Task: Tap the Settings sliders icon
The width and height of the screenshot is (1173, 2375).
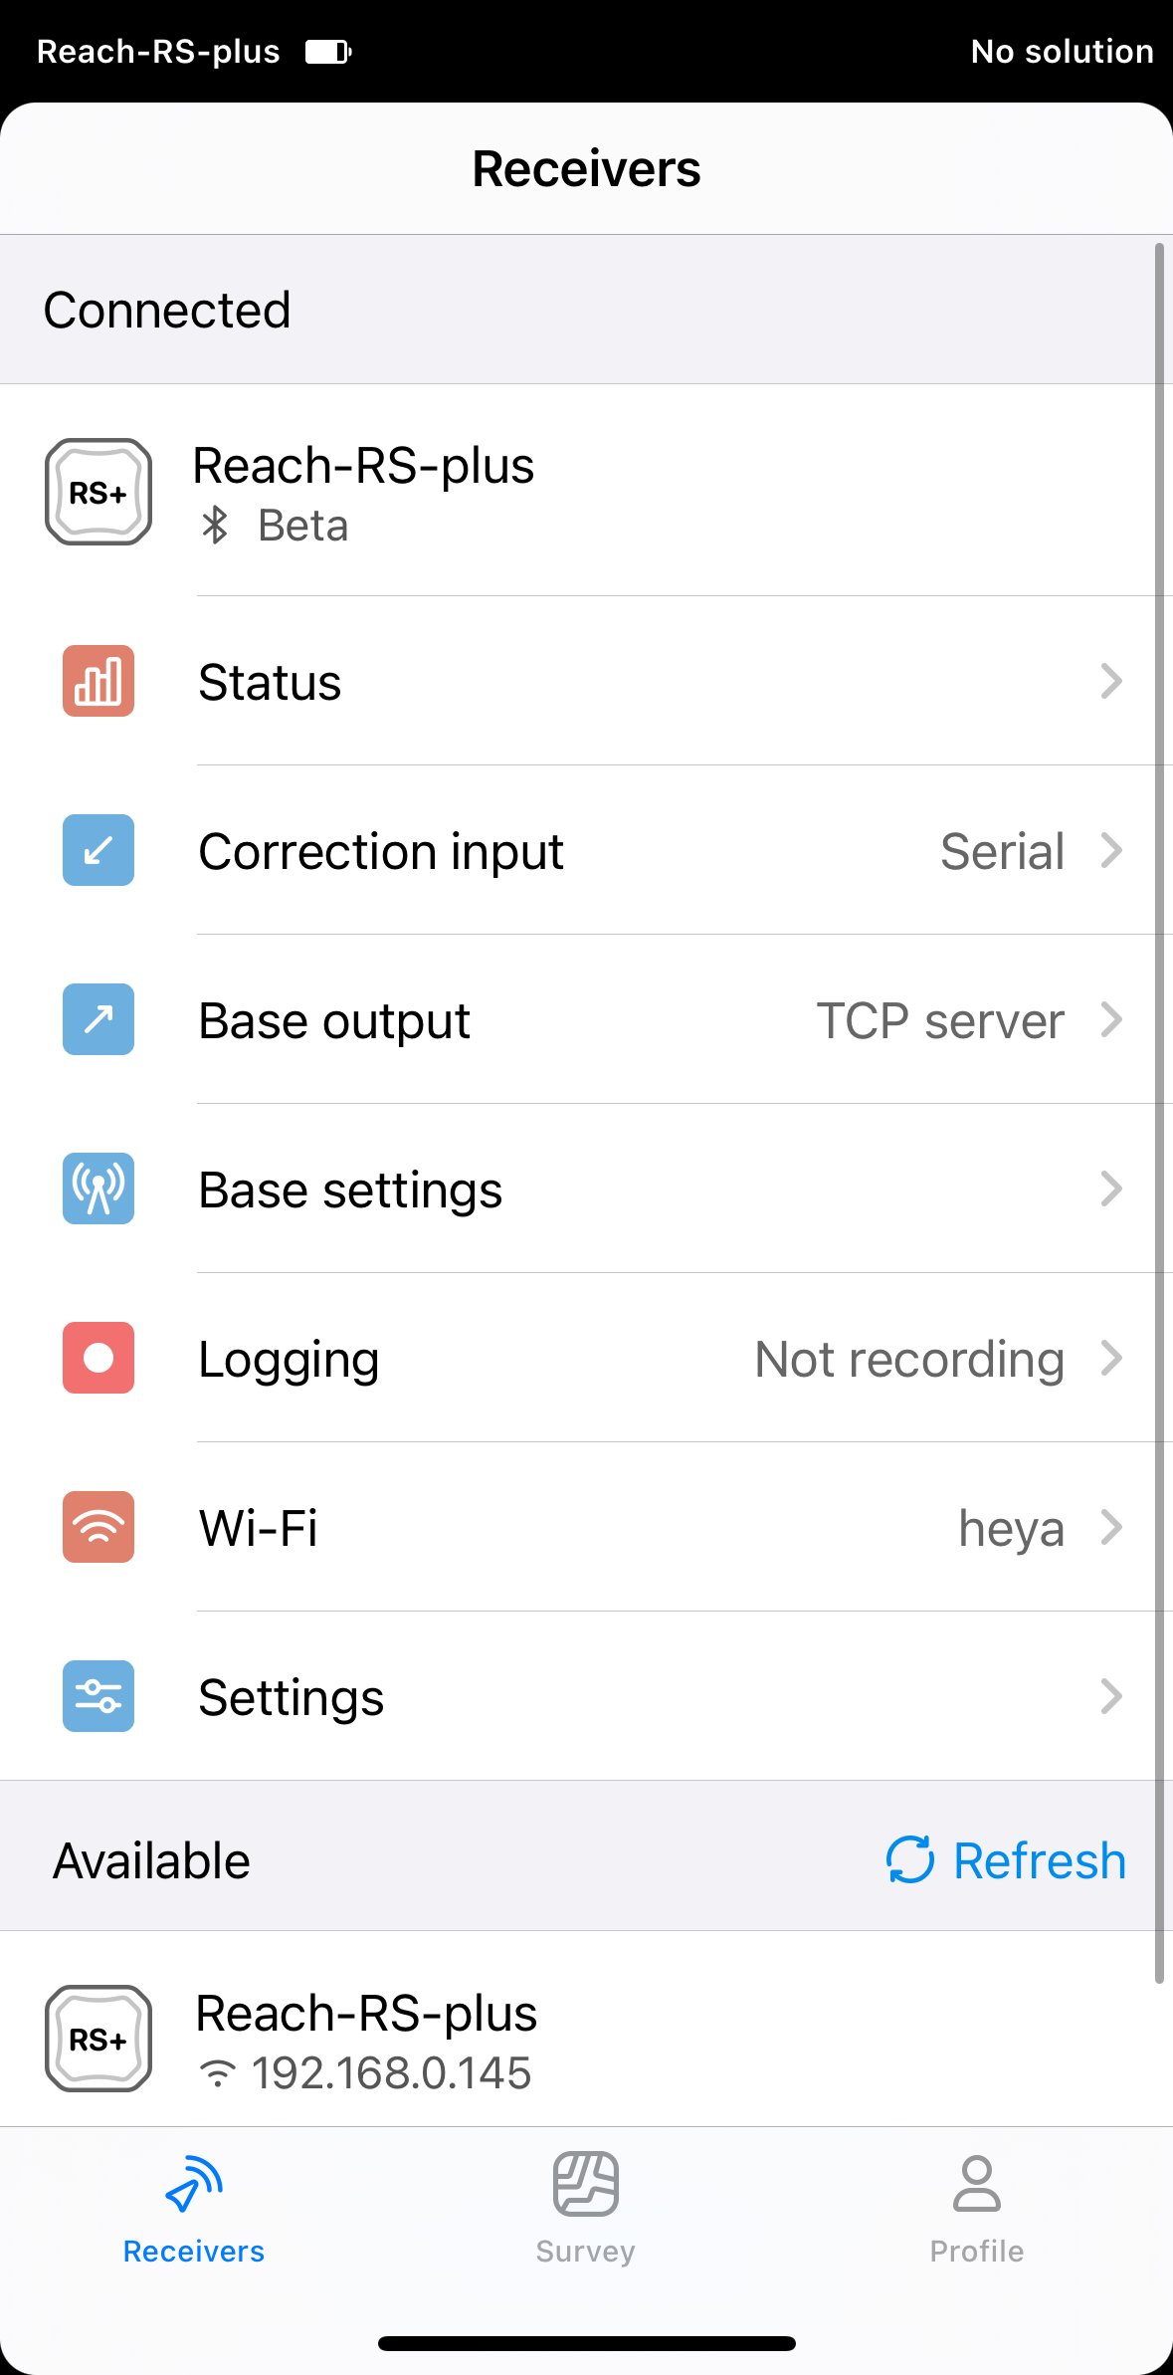Action: pos(98,1696)
